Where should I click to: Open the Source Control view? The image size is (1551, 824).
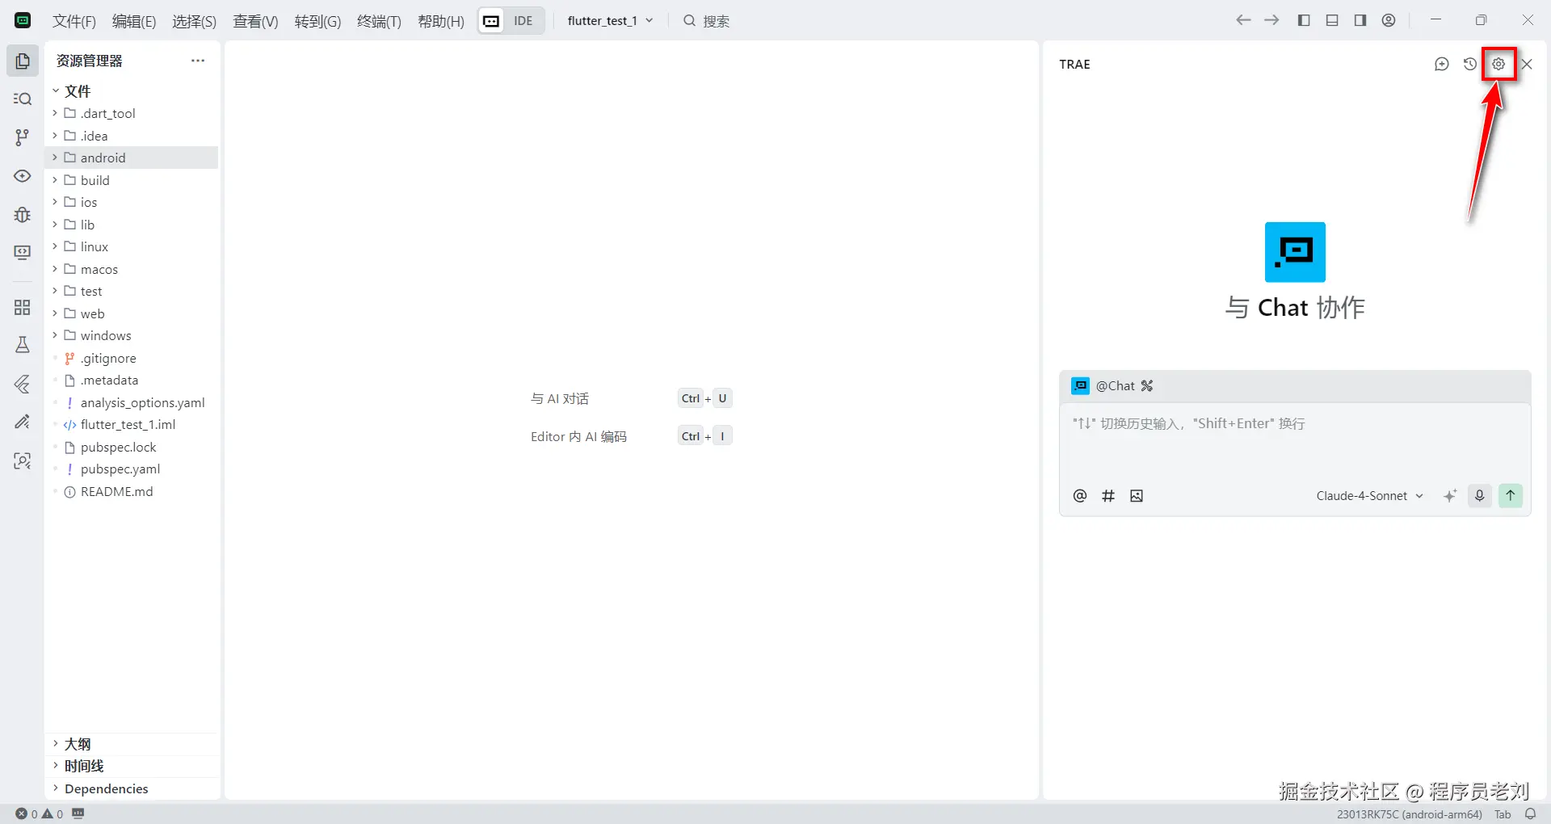click(x=23, y=137)
